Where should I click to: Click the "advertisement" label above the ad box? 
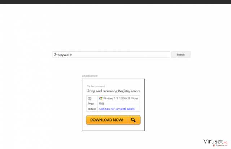click(90, 76)
